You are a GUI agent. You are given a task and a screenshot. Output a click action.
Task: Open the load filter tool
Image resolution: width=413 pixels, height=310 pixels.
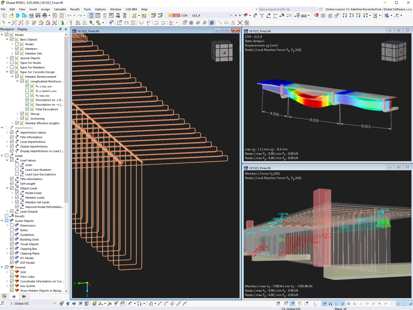pos(245,15)
